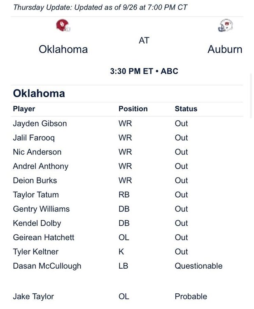This screenshot has height=309, width=254.
Task: Click the Status column header
Action: click(186, 109)
